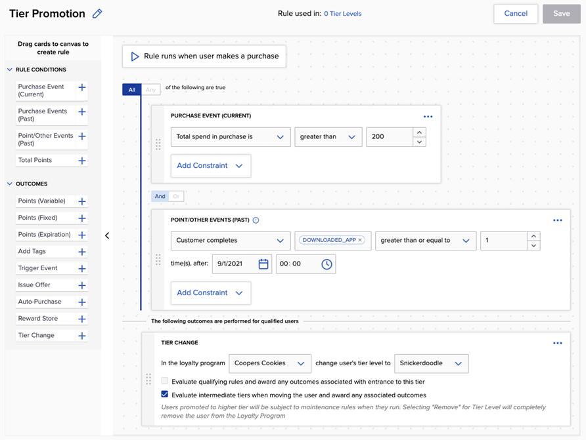Click info icon next to Point/Other Events (Past)
This screenshot has width=586, height=440.
pyautogui.click(x=256, y=220)
